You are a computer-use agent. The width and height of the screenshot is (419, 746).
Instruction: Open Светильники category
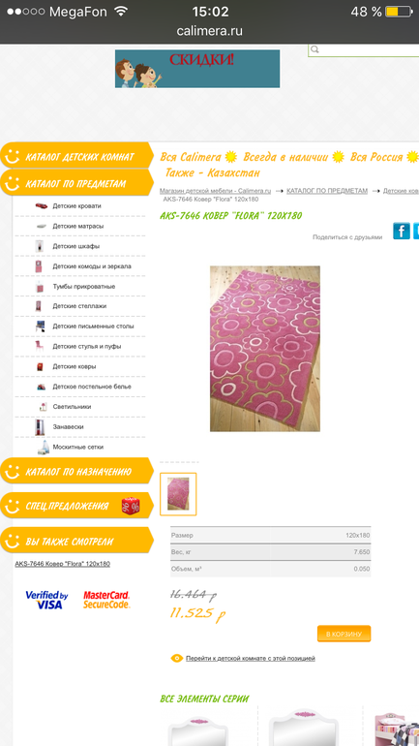click(x=72, y=407)
